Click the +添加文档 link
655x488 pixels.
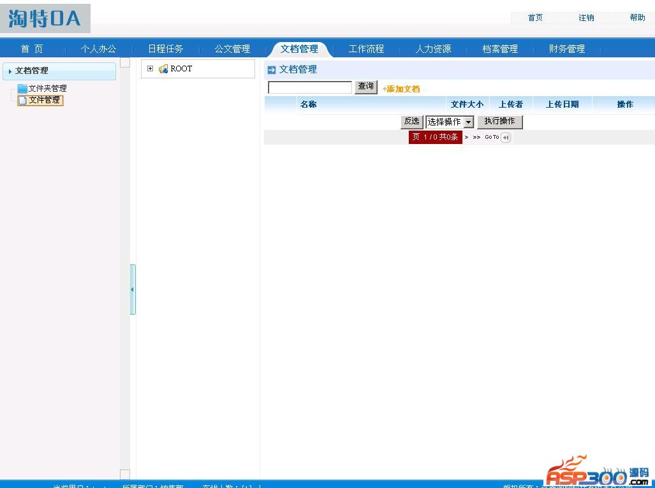pos(401,89)
